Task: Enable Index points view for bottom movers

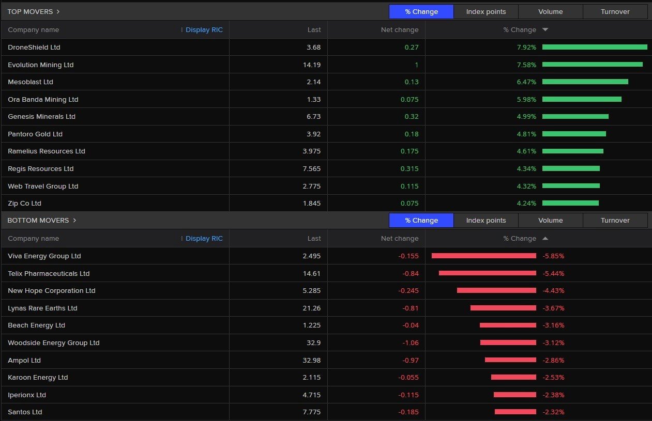Action: coord(486,220)
